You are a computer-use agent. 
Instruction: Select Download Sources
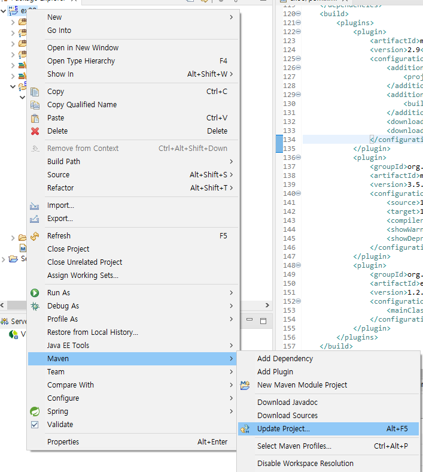328,416
